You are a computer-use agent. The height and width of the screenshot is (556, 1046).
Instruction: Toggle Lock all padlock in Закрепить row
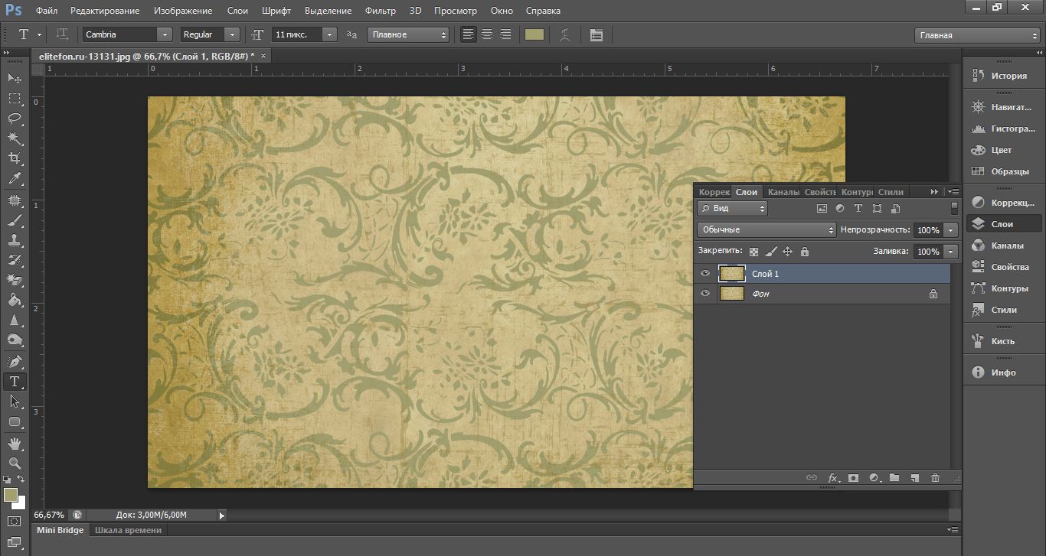(x=804, y=251)
